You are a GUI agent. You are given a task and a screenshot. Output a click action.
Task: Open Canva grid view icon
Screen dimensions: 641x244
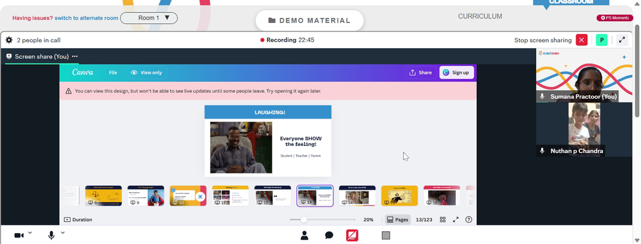coord(443,220)
